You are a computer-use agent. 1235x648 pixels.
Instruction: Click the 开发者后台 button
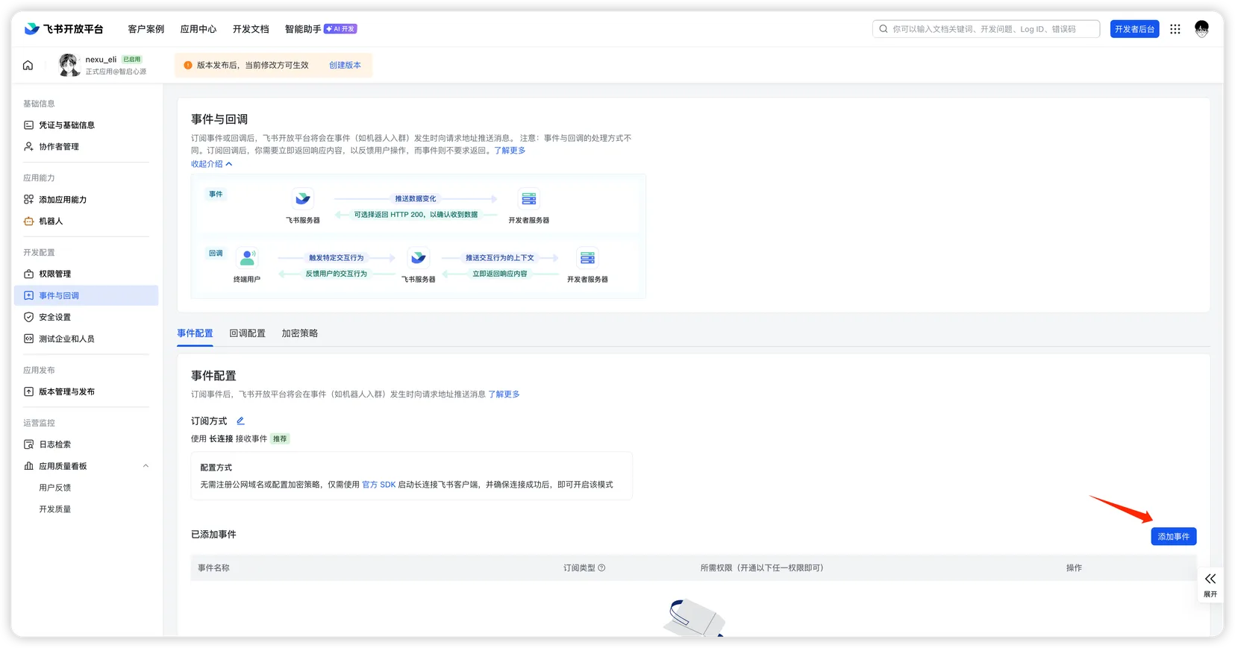[1134, 29]
